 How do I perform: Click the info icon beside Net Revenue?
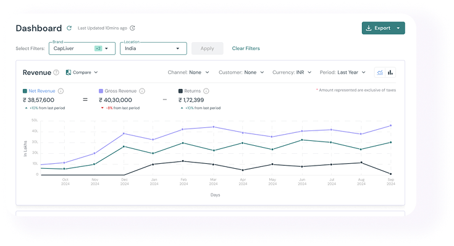click(61, 91)
